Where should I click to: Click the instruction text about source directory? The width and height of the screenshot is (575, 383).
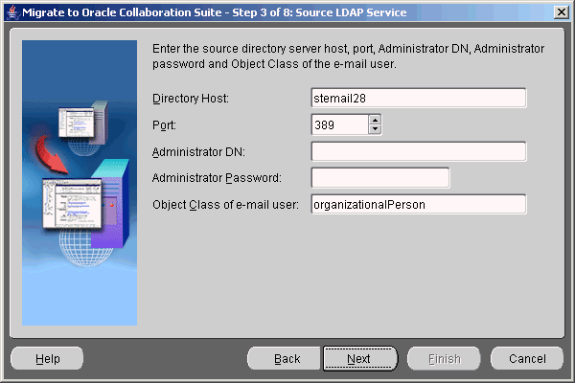tap(348, 56)
